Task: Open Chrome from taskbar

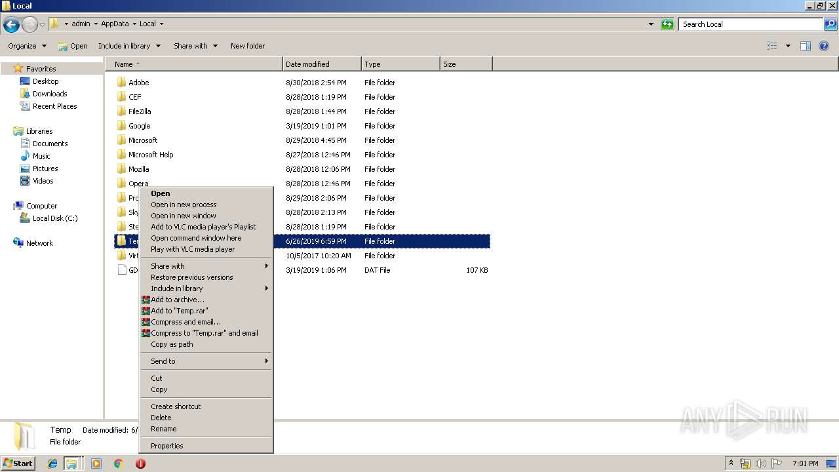Action: (119, 463)
